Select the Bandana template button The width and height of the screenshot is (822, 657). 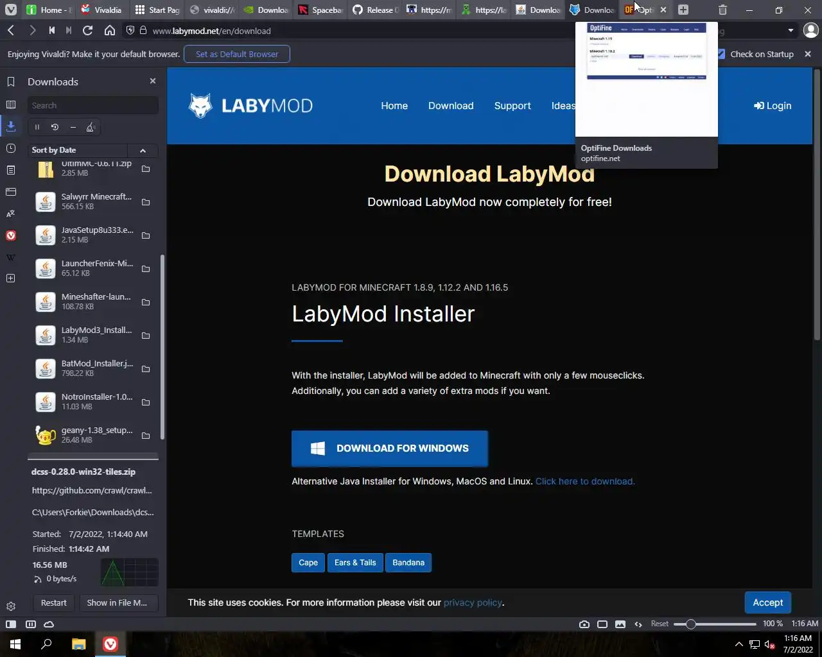[x=408, y=563]
